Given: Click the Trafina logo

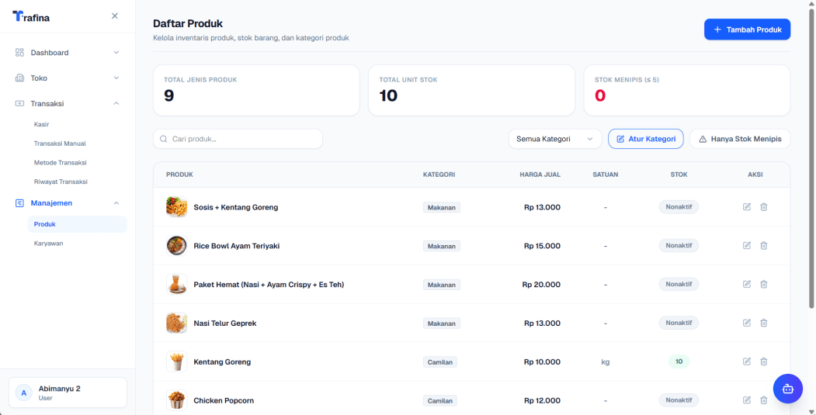Looking at the screenshot, I should [31, 16].
